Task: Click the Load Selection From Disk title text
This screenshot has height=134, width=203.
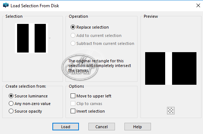Action: pos(35,6)
